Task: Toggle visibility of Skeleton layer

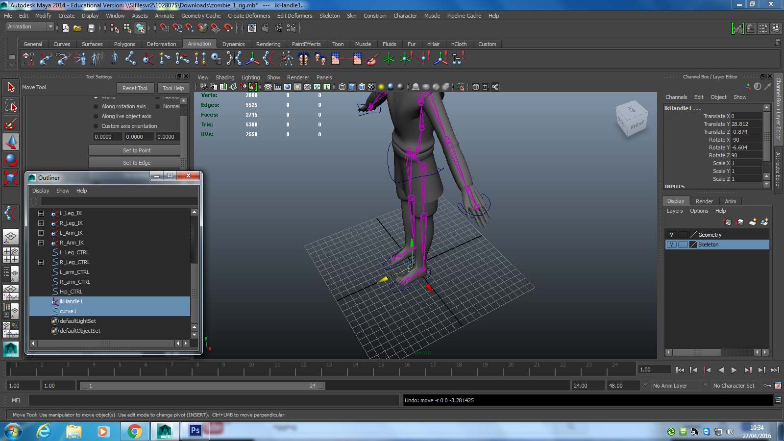Action: 671,245
